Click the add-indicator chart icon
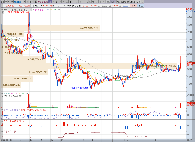195x142 pixels. point(118,2)
